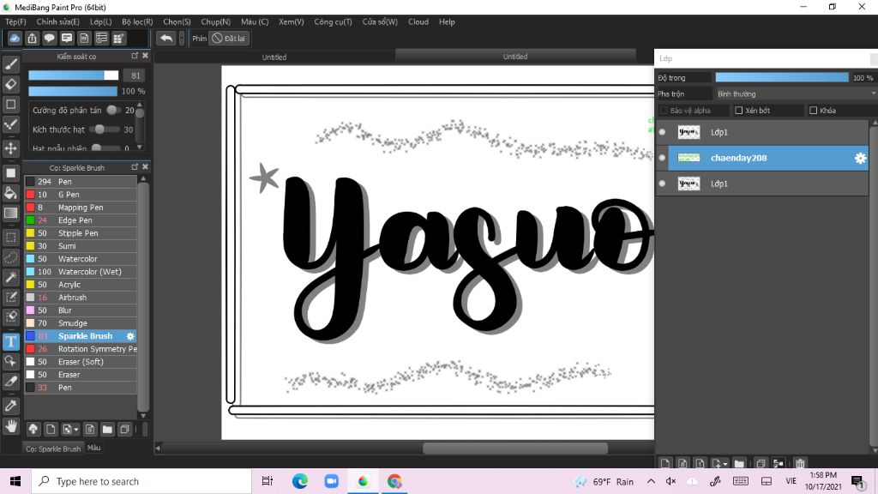The image size is (878, 494).
Task: Click the undo arrow button
Action: [165, 38]
